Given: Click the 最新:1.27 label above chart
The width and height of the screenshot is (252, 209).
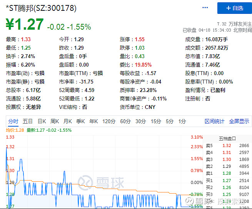Looking at the screenshot, I should point(49,130).
